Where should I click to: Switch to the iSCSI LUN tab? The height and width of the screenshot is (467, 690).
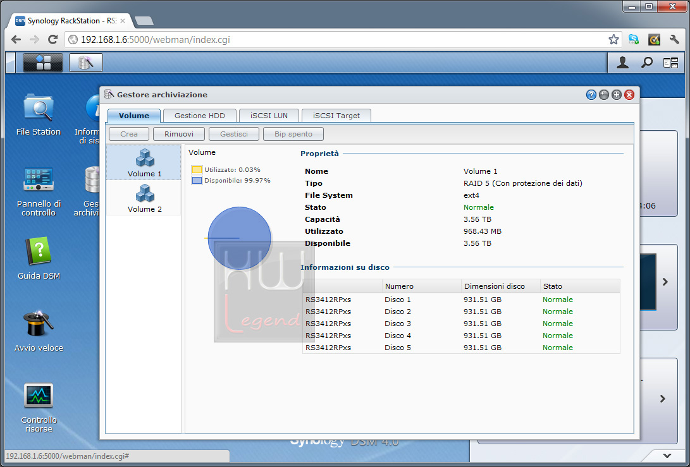pyautogui.click(x=269, y=116)
